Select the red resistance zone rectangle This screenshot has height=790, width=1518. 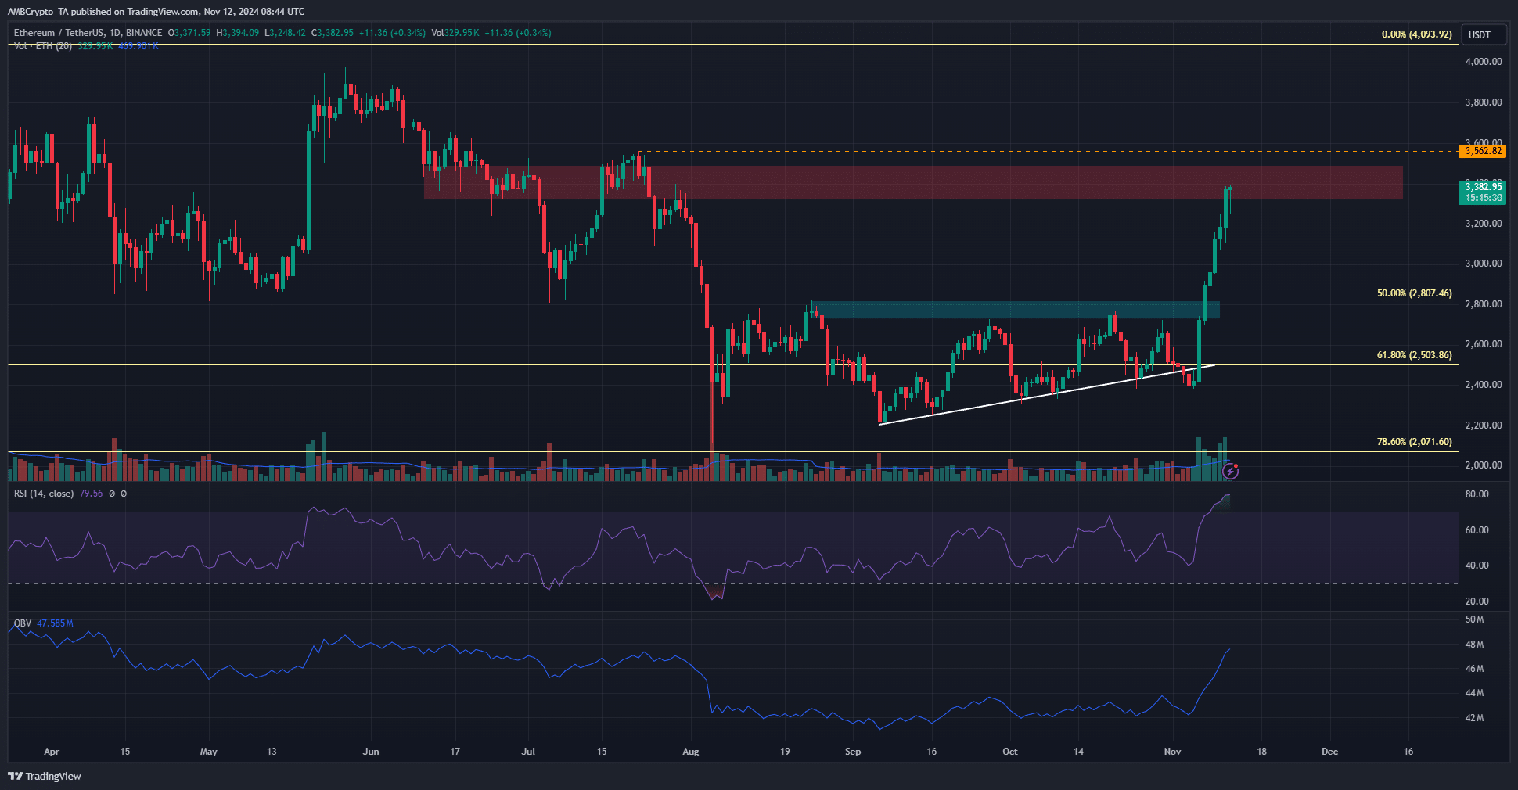point(913,181)
